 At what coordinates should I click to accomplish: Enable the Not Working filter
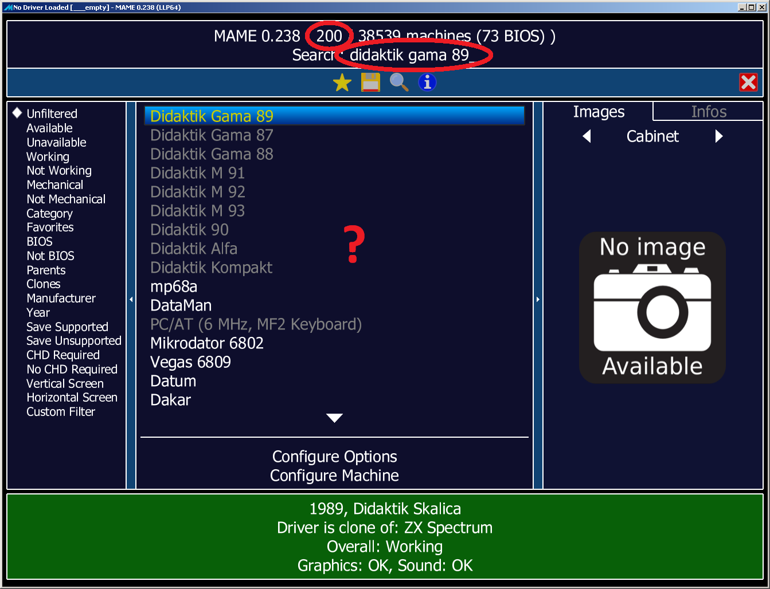(59, 171)
